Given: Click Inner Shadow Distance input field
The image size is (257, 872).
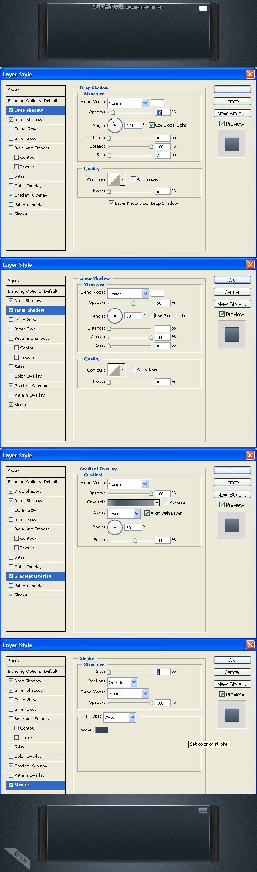Looking at the screenshot, I should (x=162, y=328).
